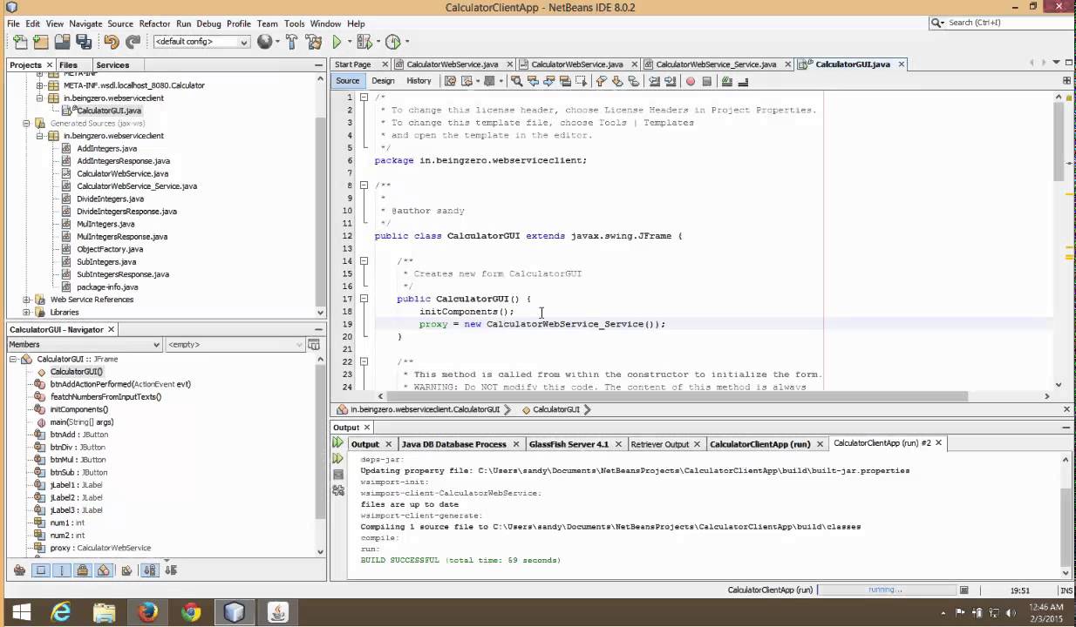Image resolution: width=1076 pixels, height=627 pixels.
Task: Click the globe browser icon in toolbar
Action: (264, 41)
